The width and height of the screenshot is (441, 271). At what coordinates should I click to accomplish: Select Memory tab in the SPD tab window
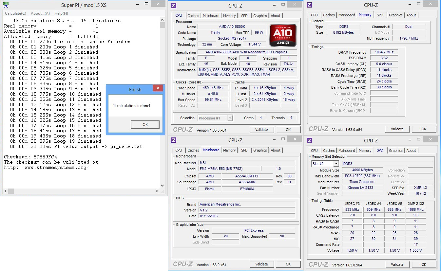click(365, 151)
